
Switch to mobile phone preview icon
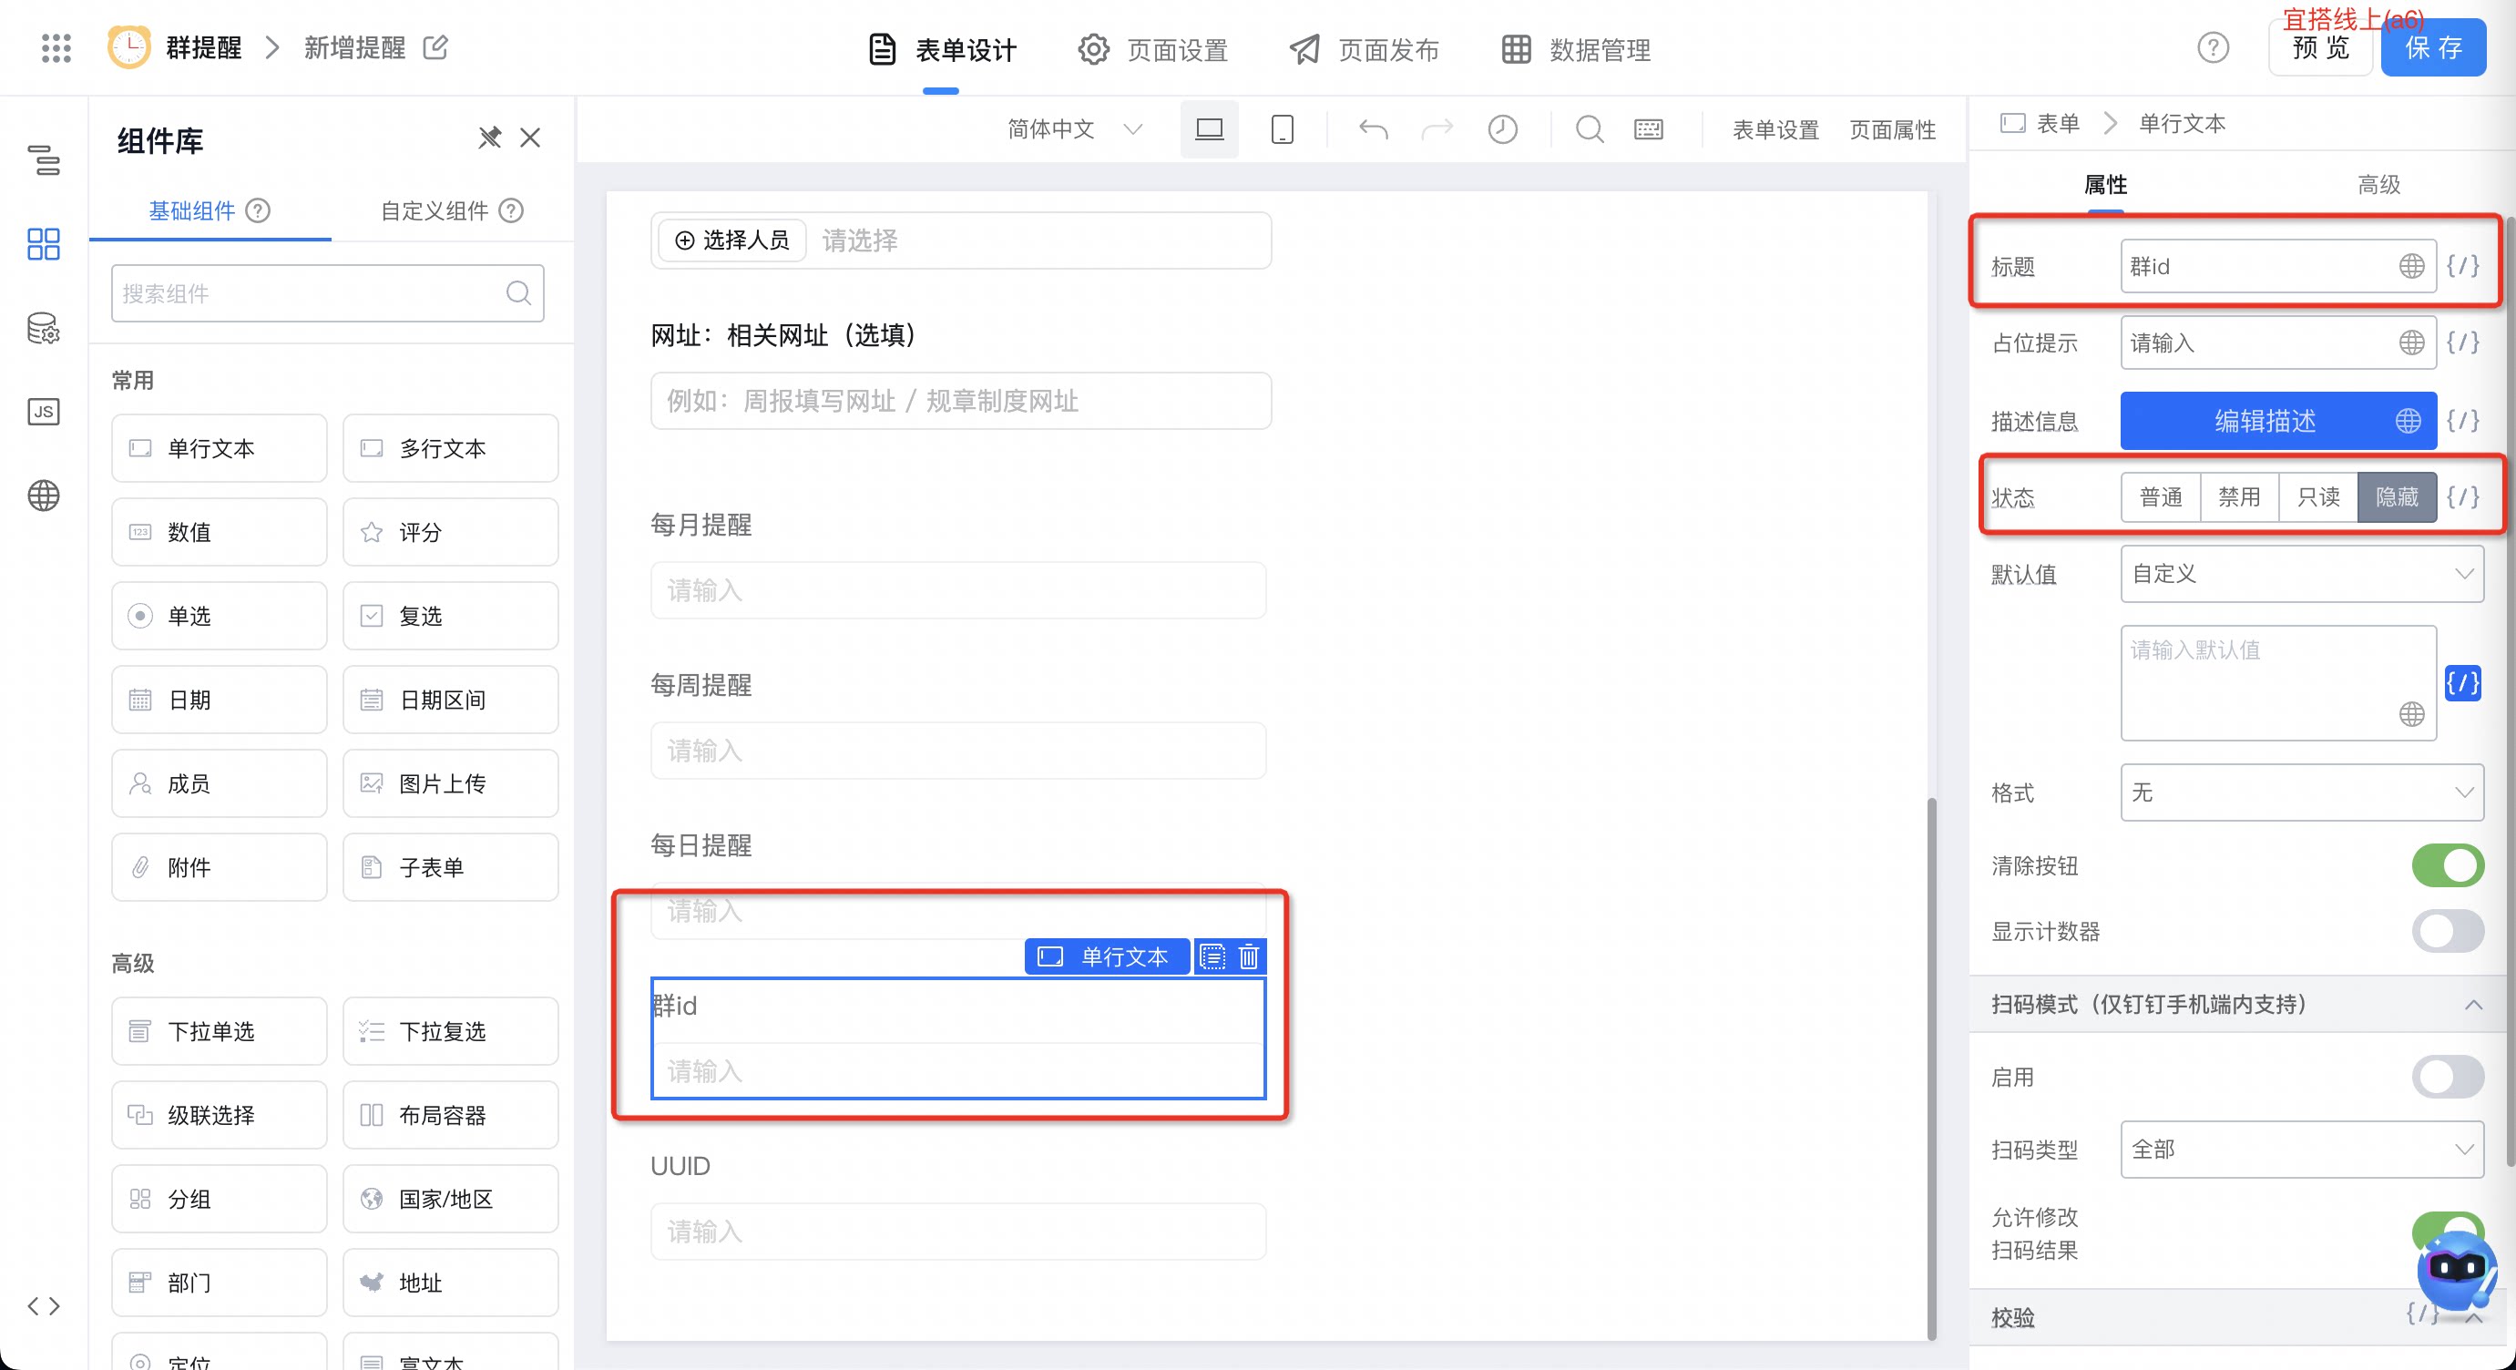[x=1283, y=130]
